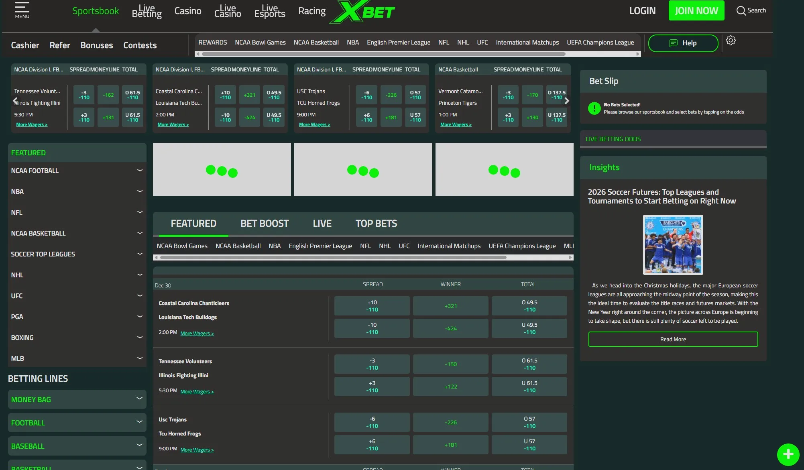Open Live Betting top menu
The image size is (804, 470).
pos(147,11)
